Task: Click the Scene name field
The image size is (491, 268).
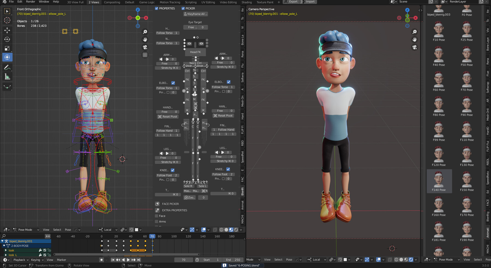Action: coord(412,2)
